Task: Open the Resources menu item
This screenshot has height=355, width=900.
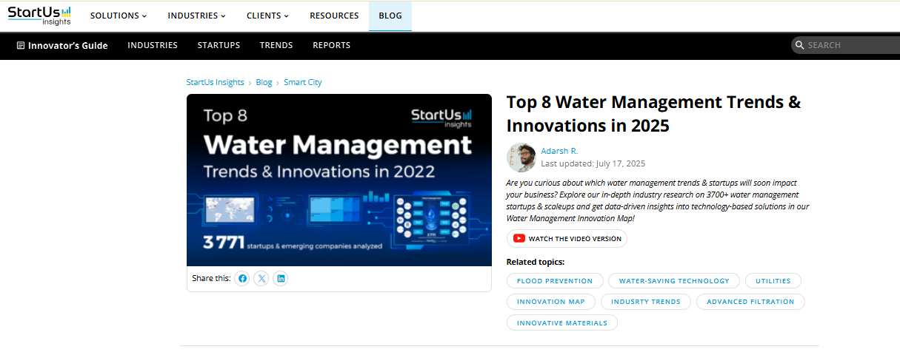Action: tap(334, 16)
